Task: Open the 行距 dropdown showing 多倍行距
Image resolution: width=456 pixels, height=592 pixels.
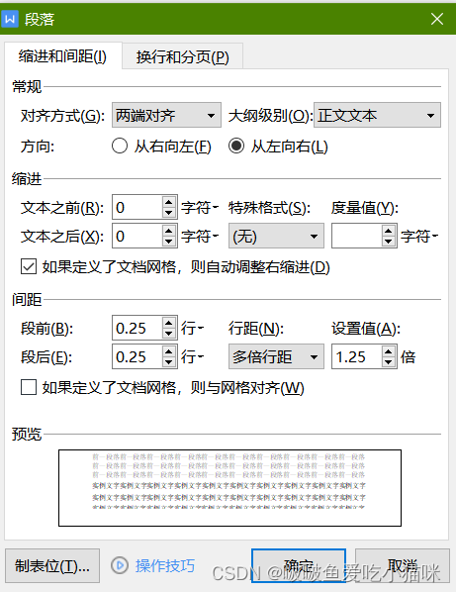Action: pyautogui.click(x=276, y=356)
